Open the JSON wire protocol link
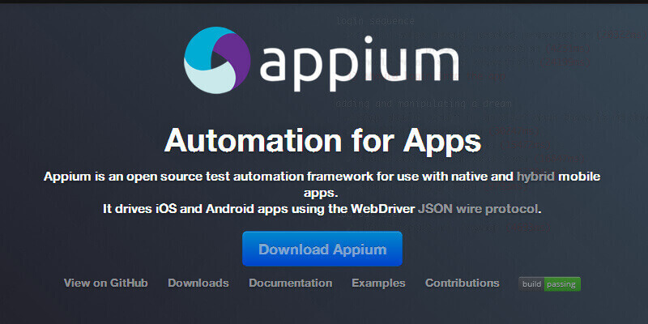 pos(479,209)
